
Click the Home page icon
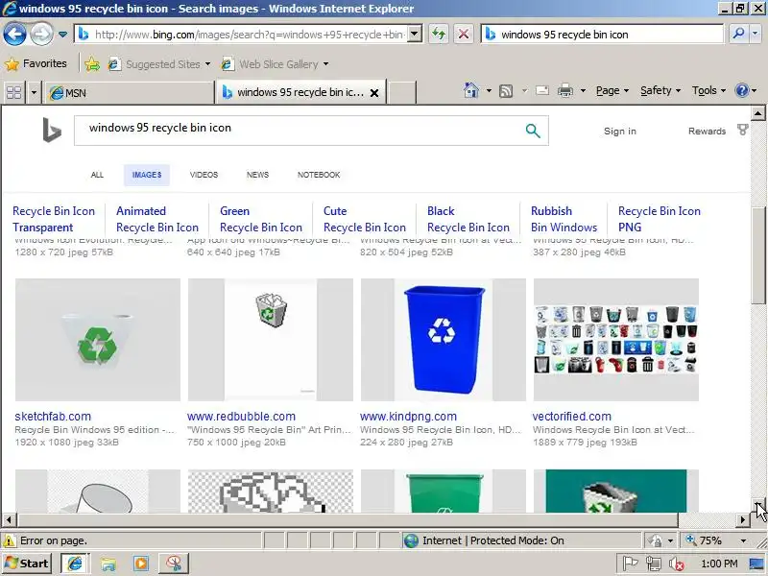(x=471, y=90)
